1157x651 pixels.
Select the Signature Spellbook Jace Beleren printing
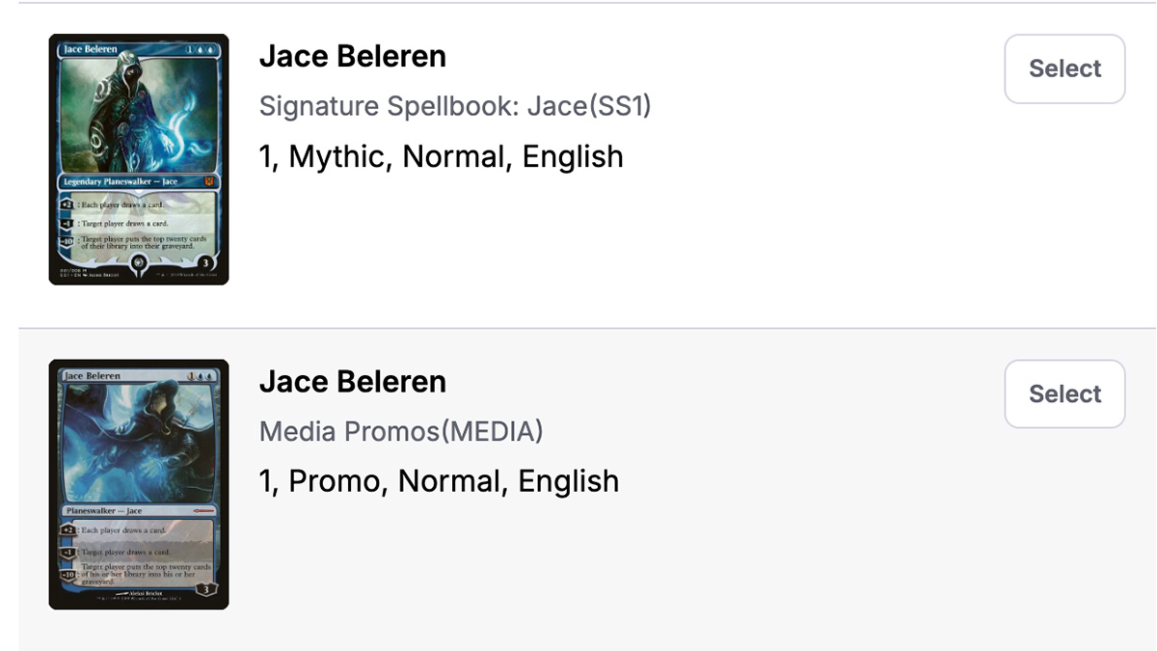point(1064,68)
